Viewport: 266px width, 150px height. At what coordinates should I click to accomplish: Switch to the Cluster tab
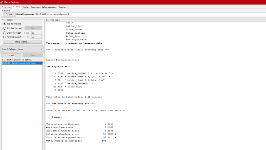click(x=25, y=7)
